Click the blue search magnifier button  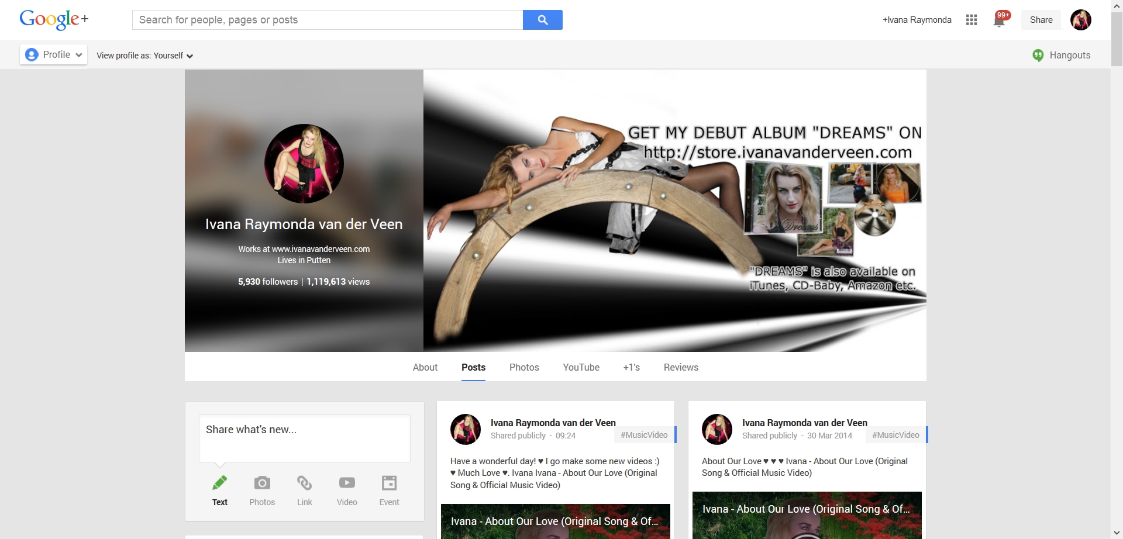[x=543, y=20]
